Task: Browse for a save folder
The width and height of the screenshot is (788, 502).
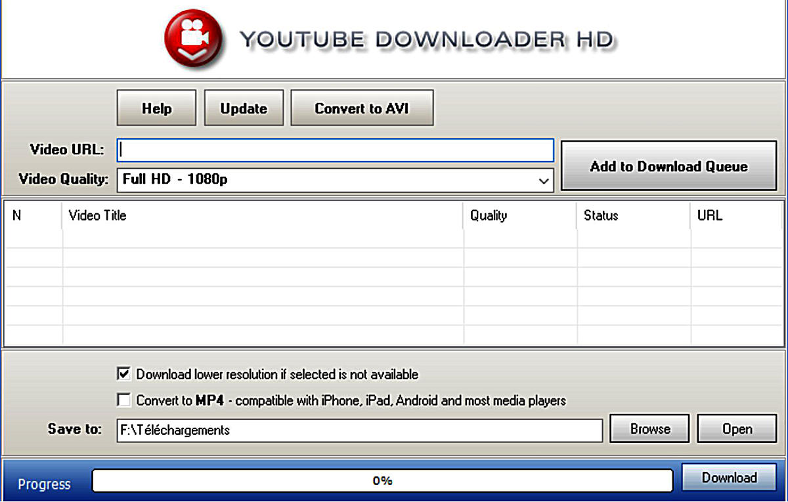Action: coord(650,429)
